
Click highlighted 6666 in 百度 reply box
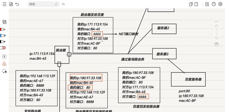pyautogui.click(x=143, y=97)
